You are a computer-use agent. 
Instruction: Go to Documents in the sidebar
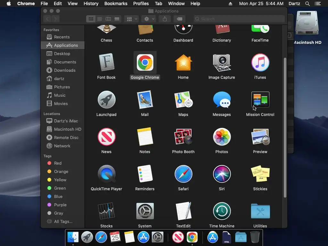pos(62,62)
